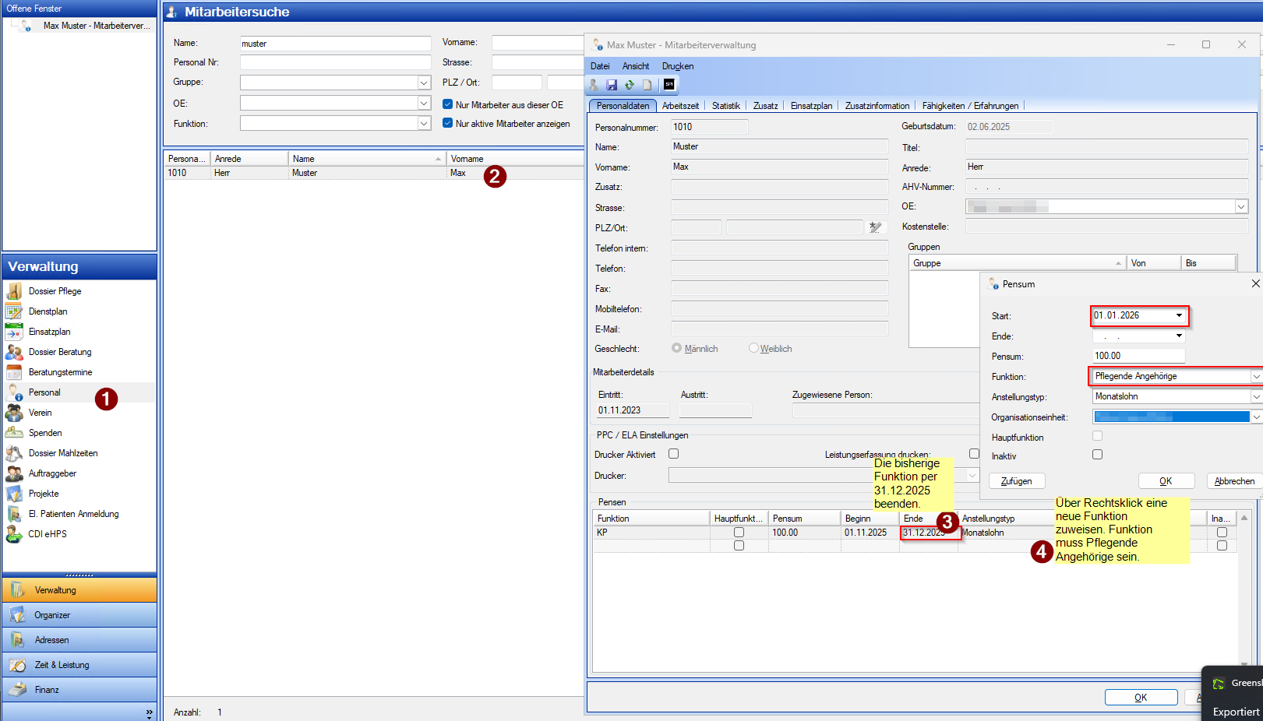Switch to the Statistik tab

click(x=726, y=106)
